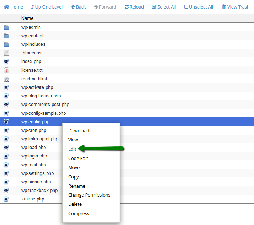Select the wp-mail.php file name
254x225 pixels.
coord(33,165)
